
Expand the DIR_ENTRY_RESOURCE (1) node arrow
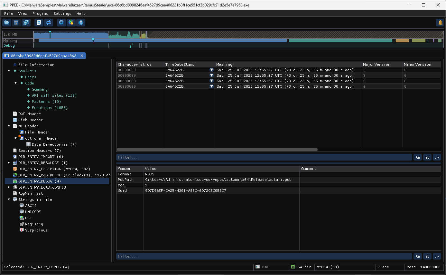tap(9, 163)
